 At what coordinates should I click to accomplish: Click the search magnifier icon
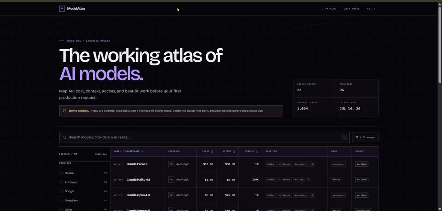coord(64,137)
